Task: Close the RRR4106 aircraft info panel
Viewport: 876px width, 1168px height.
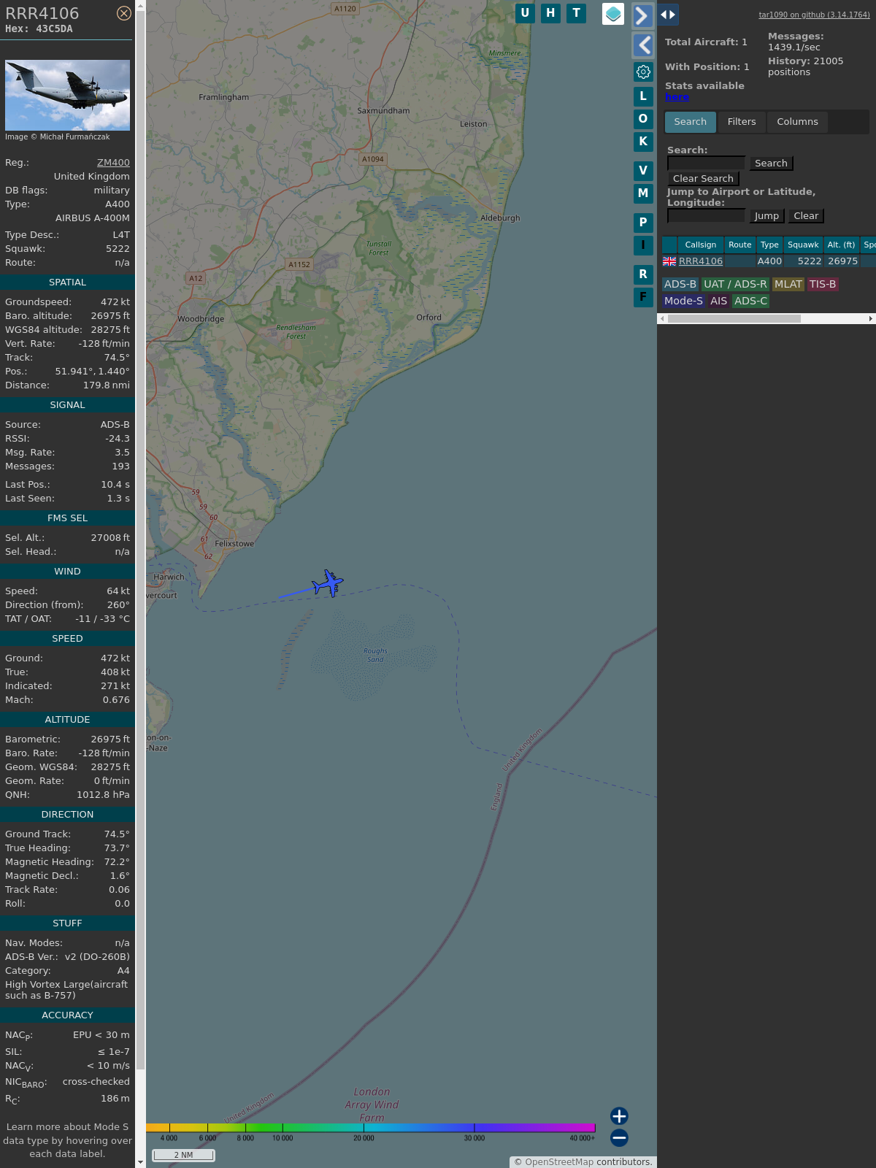Action: [124, 13]
